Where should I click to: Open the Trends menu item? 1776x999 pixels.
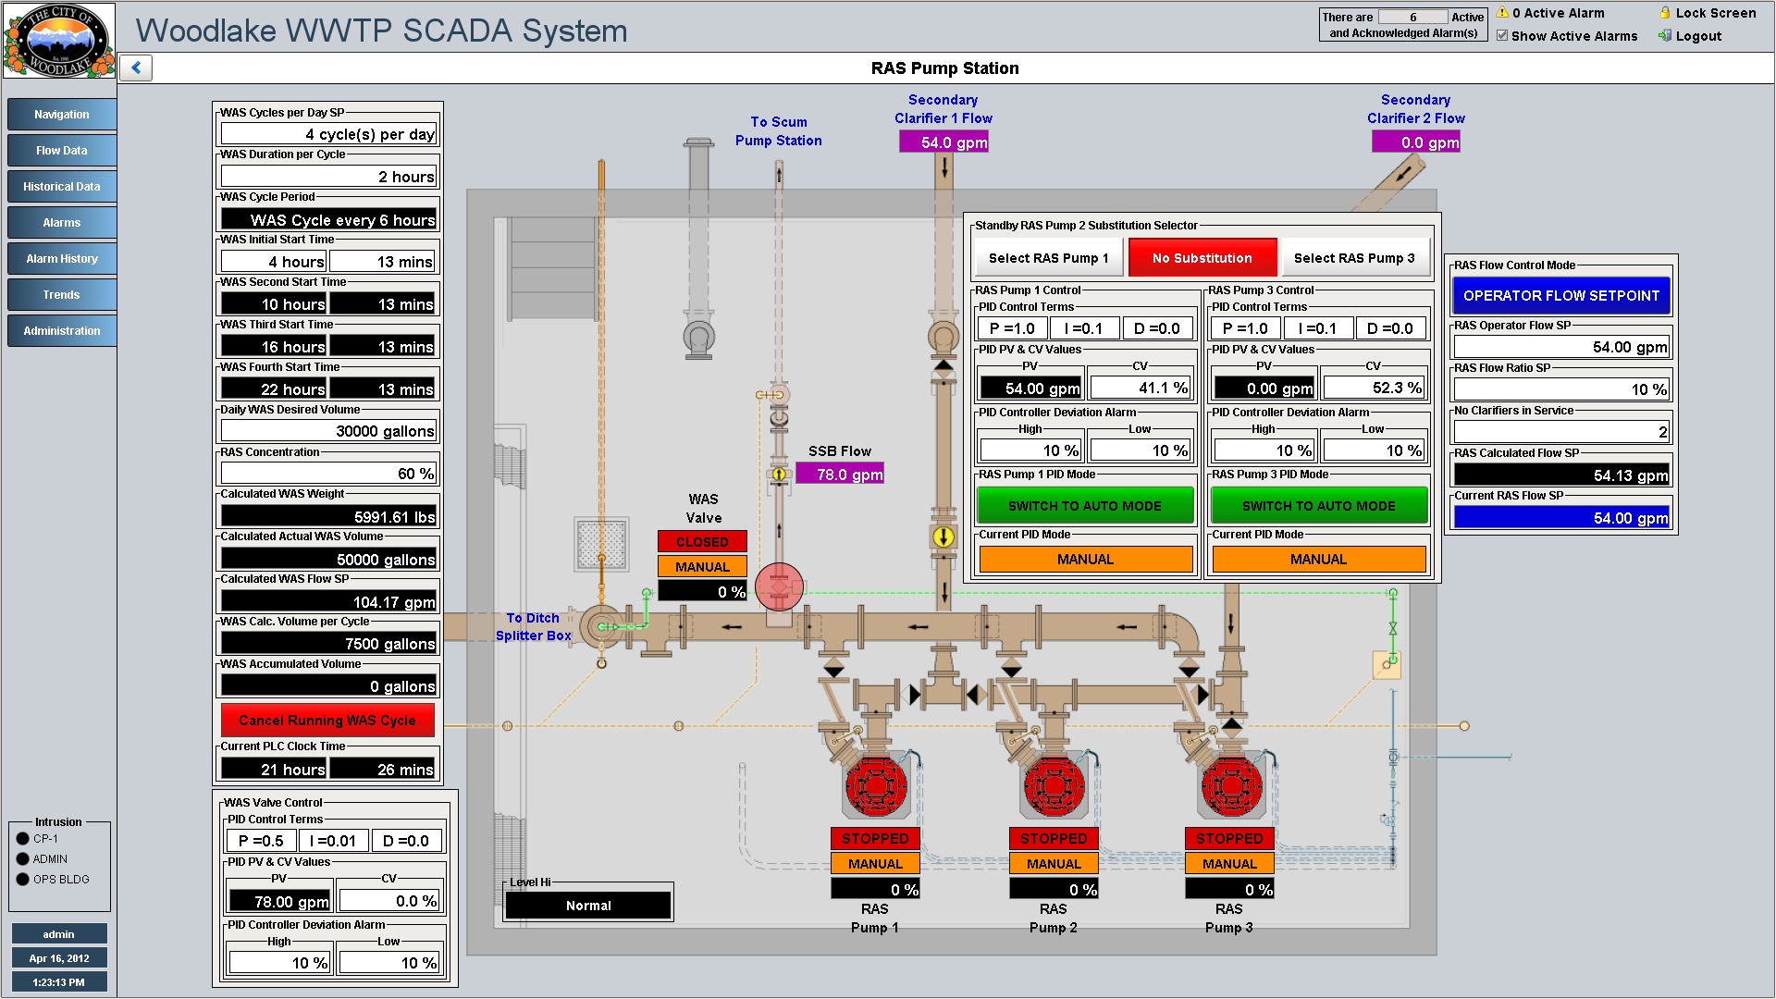[x=61, y=295]
